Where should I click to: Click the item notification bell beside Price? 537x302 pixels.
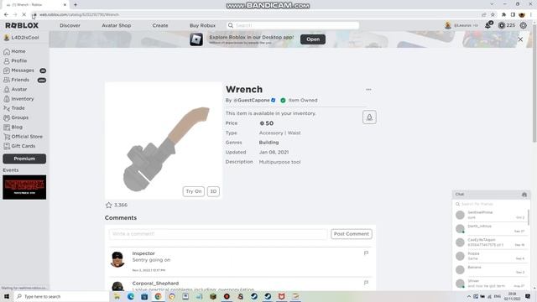click(x=369, y=117)
